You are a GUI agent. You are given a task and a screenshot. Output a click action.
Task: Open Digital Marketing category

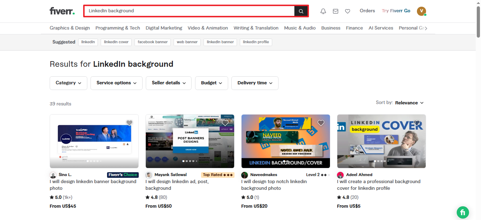[x=164, y=28]
